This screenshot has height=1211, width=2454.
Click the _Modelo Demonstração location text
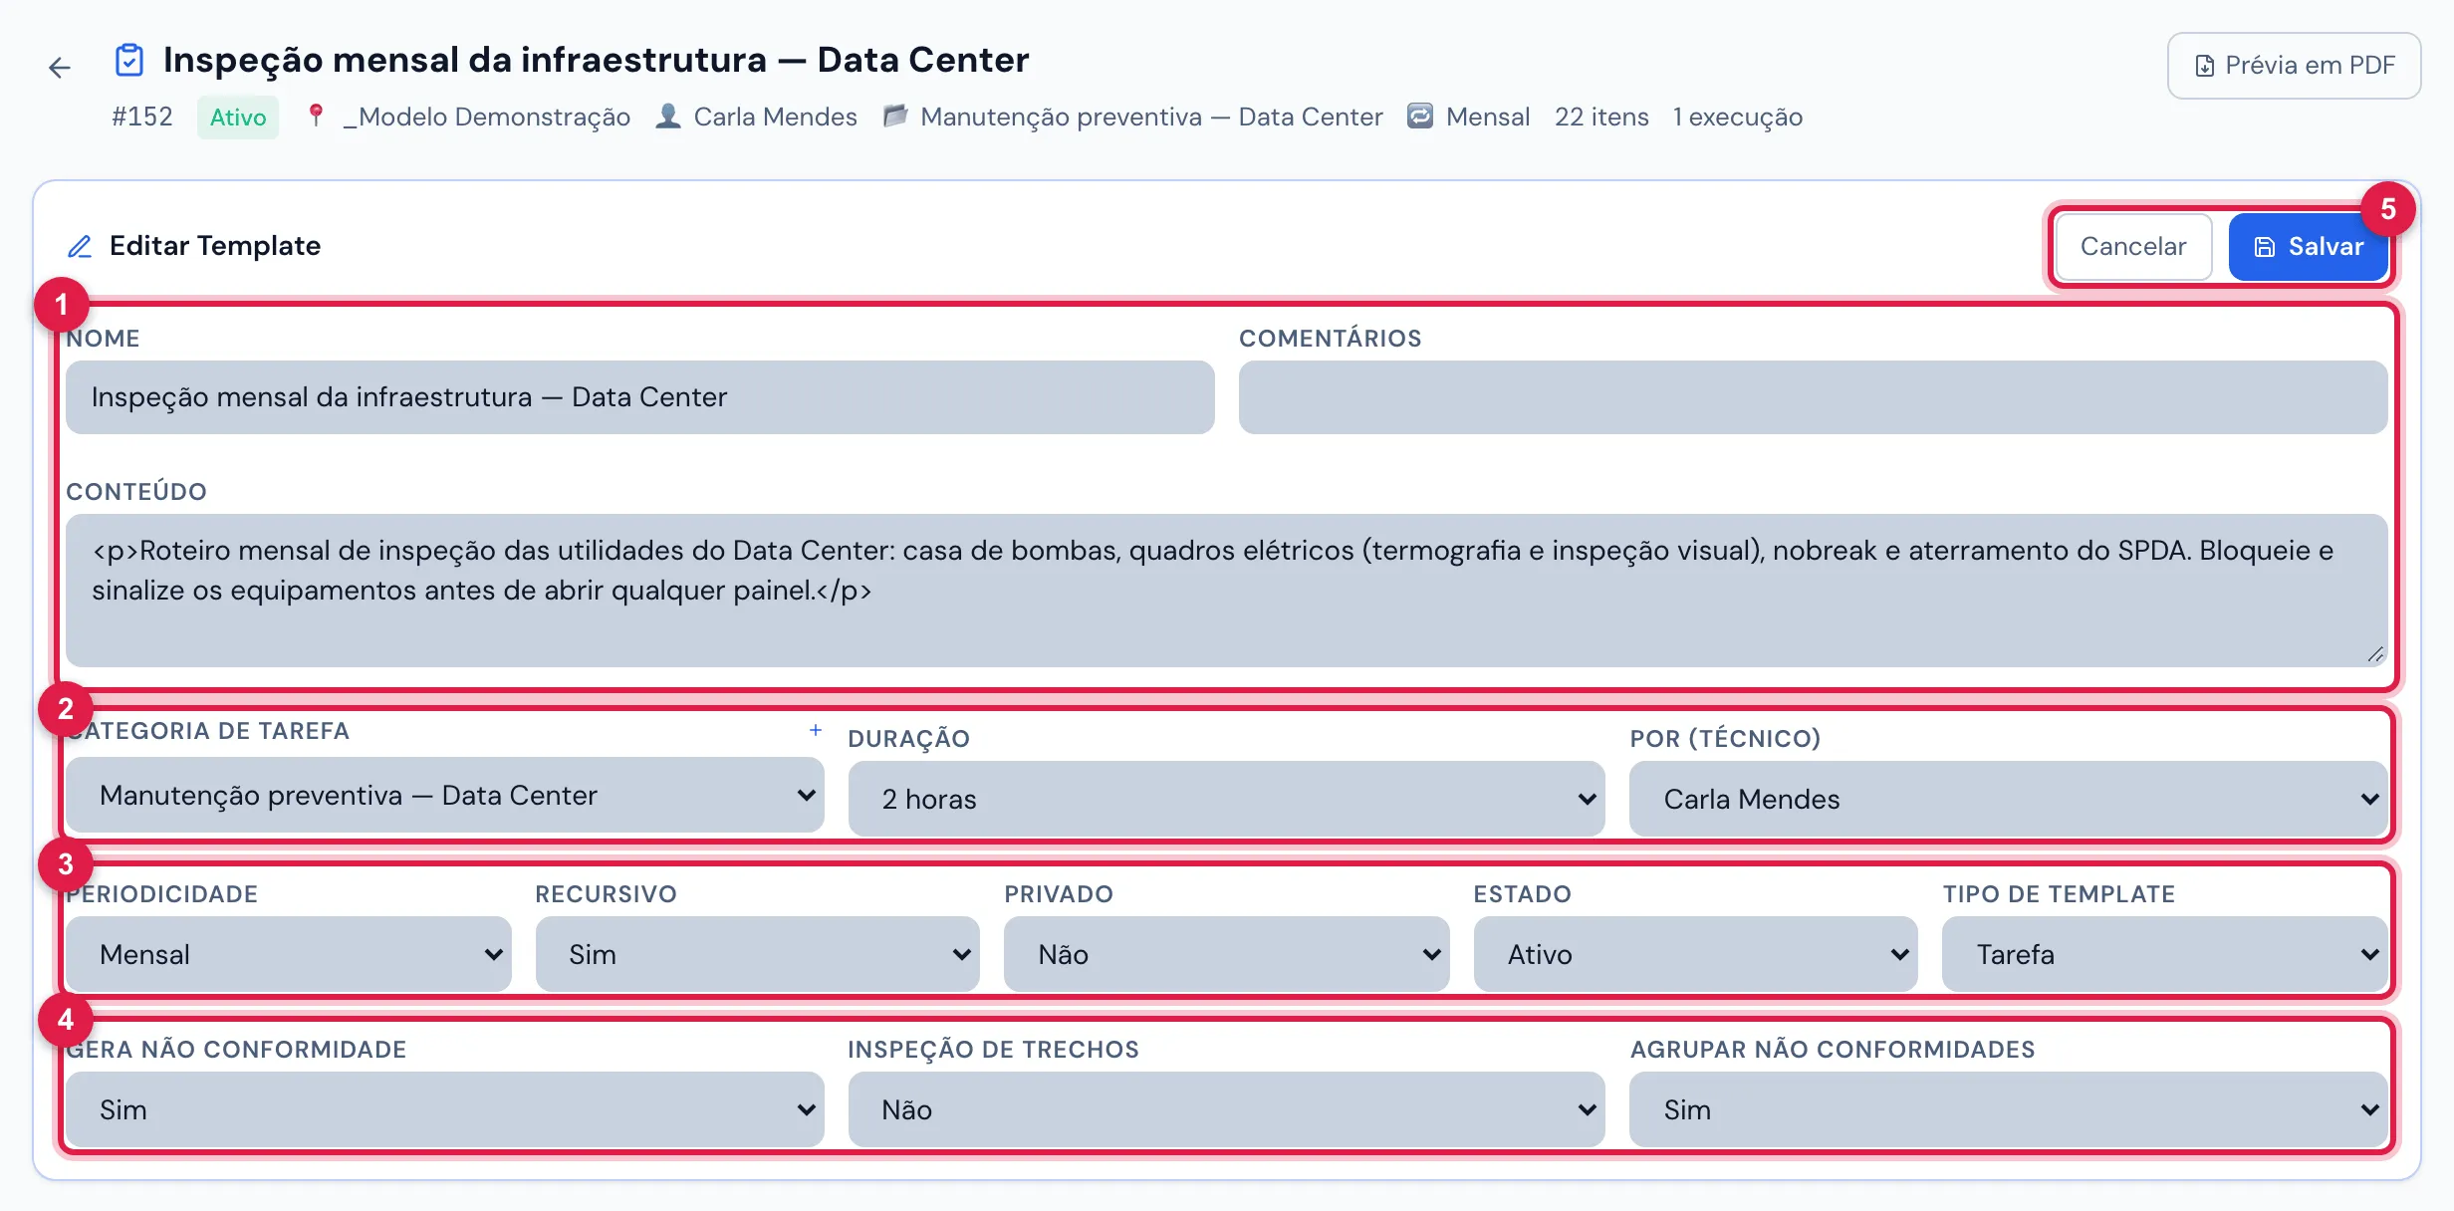click(x=487, y=117)
